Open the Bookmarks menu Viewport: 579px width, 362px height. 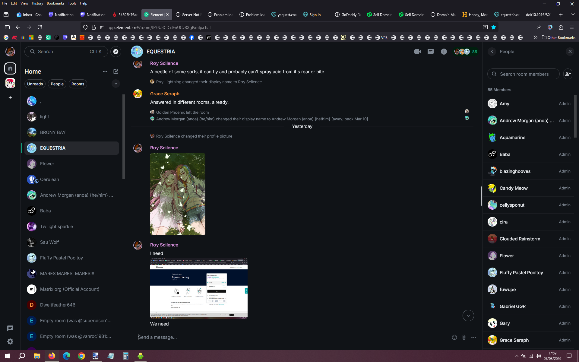(55, 3)
